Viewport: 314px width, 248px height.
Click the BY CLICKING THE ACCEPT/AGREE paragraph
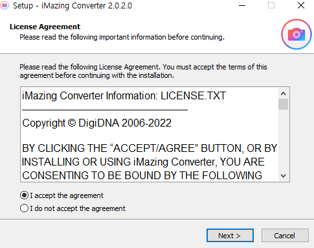point(150,162)
